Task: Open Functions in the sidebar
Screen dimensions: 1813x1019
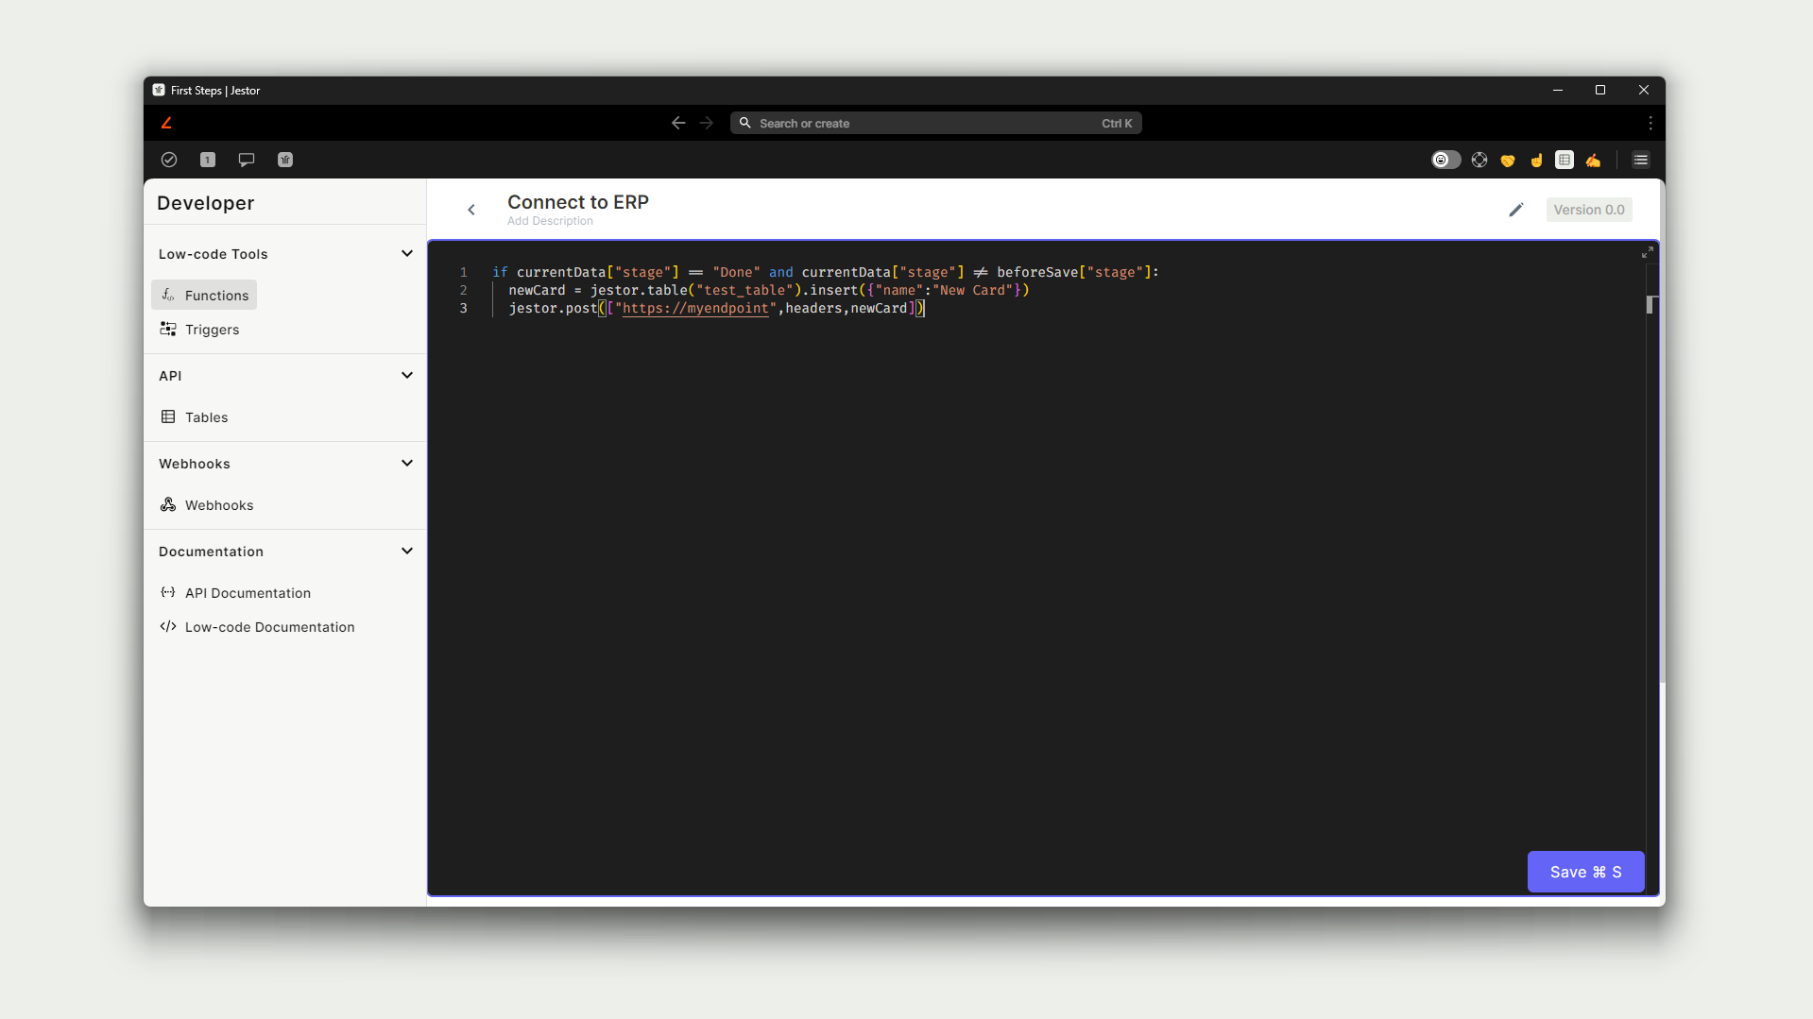Action: pyautogui.click(x=204, y=295)
